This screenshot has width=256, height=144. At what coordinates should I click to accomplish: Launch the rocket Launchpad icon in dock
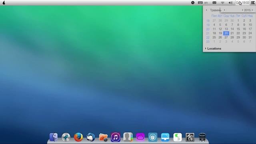pos(66,137)
